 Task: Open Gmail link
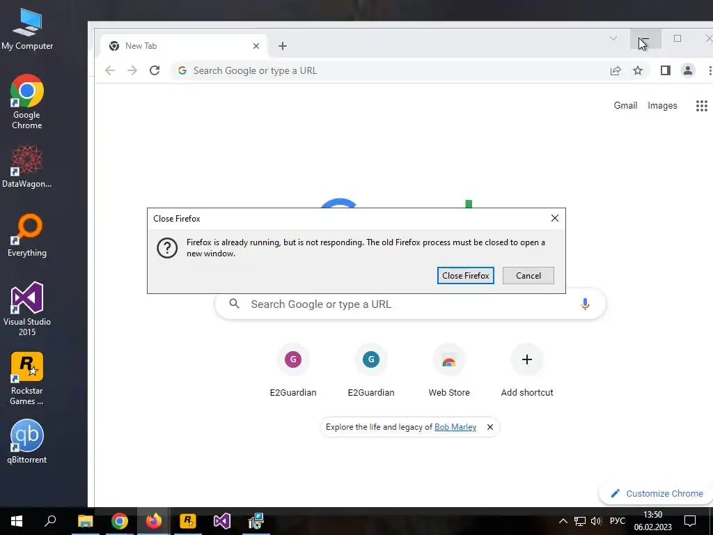pos(625,106)
